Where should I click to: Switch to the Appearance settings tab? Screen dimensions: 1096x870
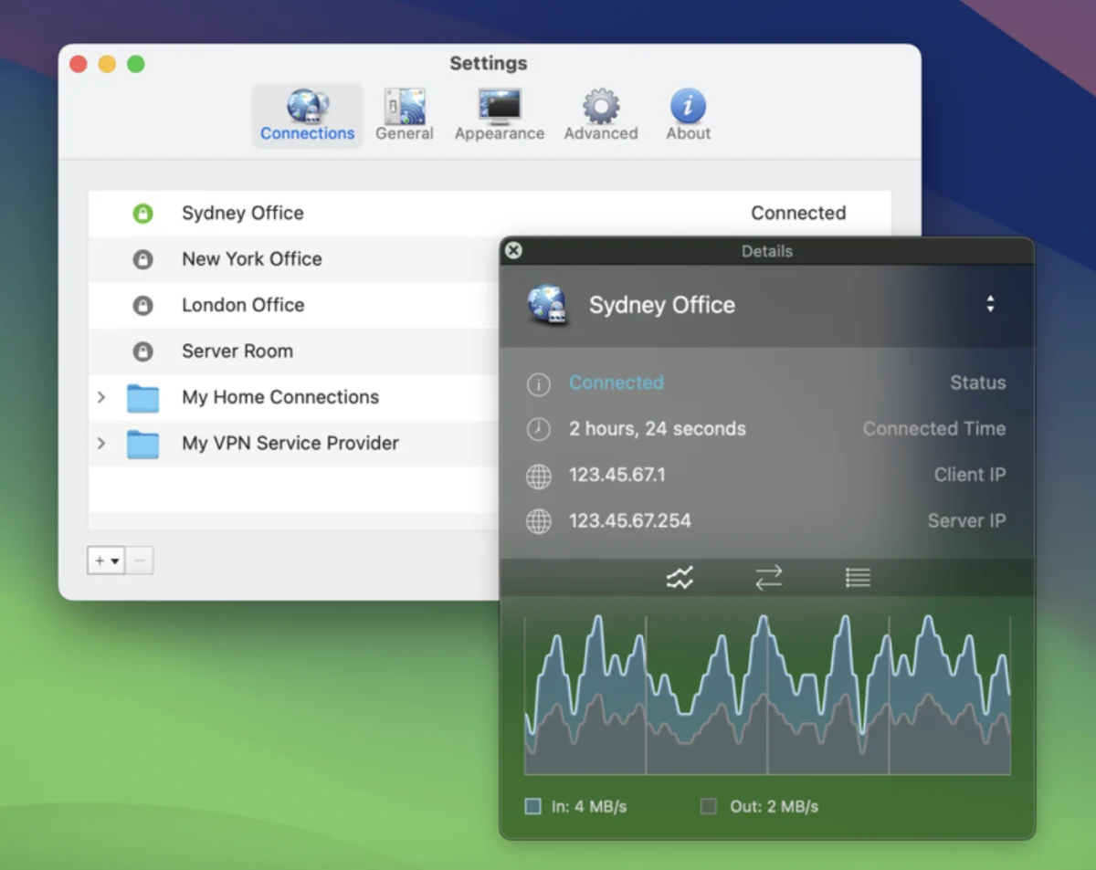(500, 116)
